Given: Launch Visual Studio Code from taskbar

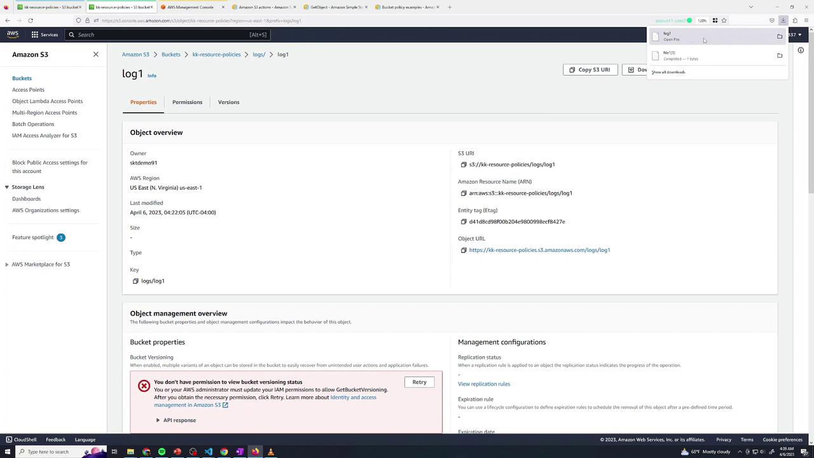Looking at the screenshot, I should [x=209, y=452].
